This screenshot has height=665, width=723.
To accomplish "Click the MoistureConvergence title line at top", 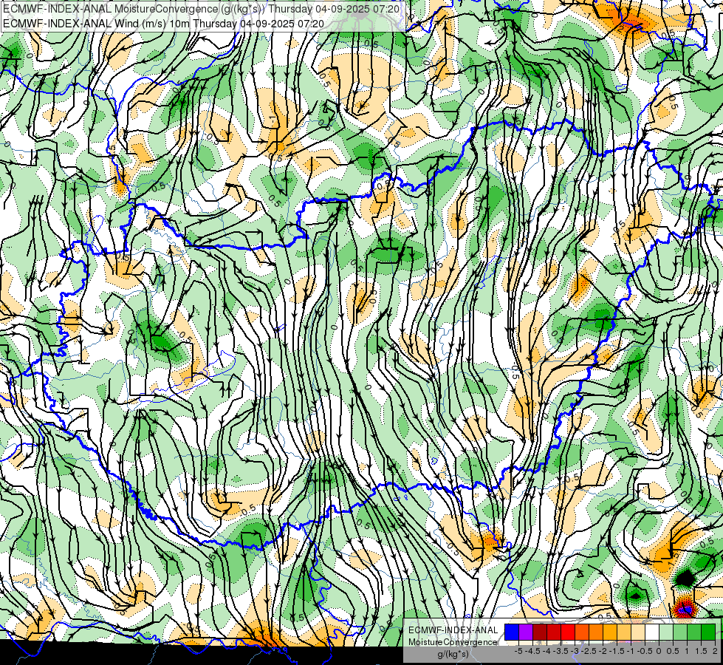I will (x=201, y=9).
